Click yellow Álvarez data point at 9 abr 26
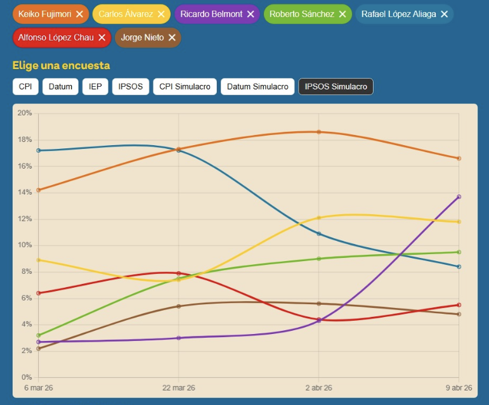The image size is (489, 405). 459,222
